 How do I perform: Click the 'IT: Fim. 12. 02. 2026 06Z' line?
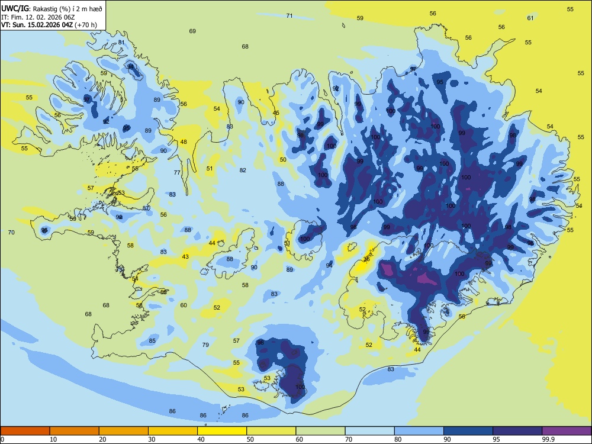click(38, 17)
